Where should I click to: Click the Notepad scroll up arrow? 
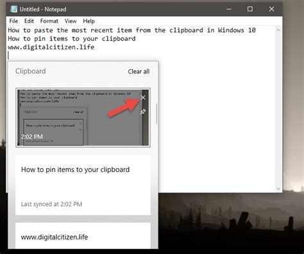[x=278, y=30]
